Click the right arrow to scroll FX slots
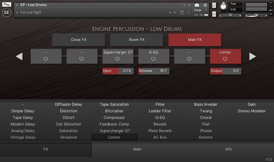Viewport: 274px width, 162px height. [x=252, y=57]
